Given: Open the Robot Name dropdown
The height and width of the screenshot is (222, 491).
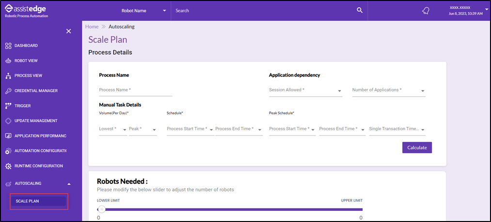Looking at the screenshot, I should 143,11.
